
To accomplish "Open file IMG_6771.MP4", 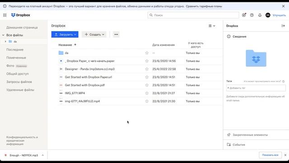I will coord(75,93).
